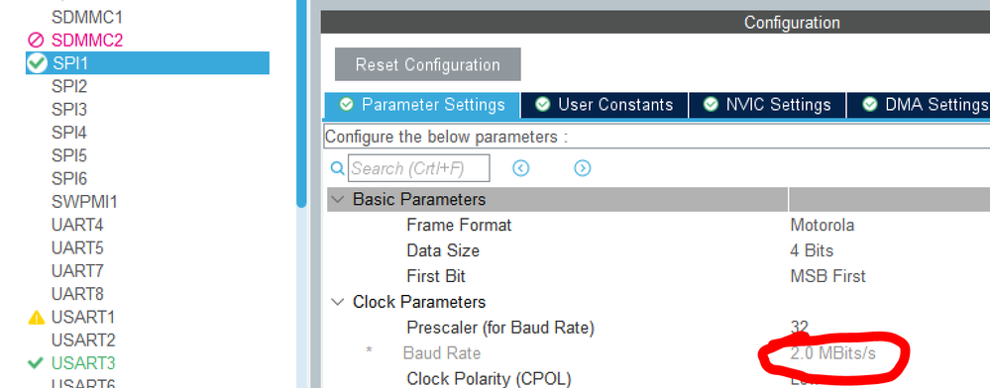The height and width of the screenshot is (388, 990).
Task: Switch to the DMA Settings tab
Action: [x=919, y=105]
